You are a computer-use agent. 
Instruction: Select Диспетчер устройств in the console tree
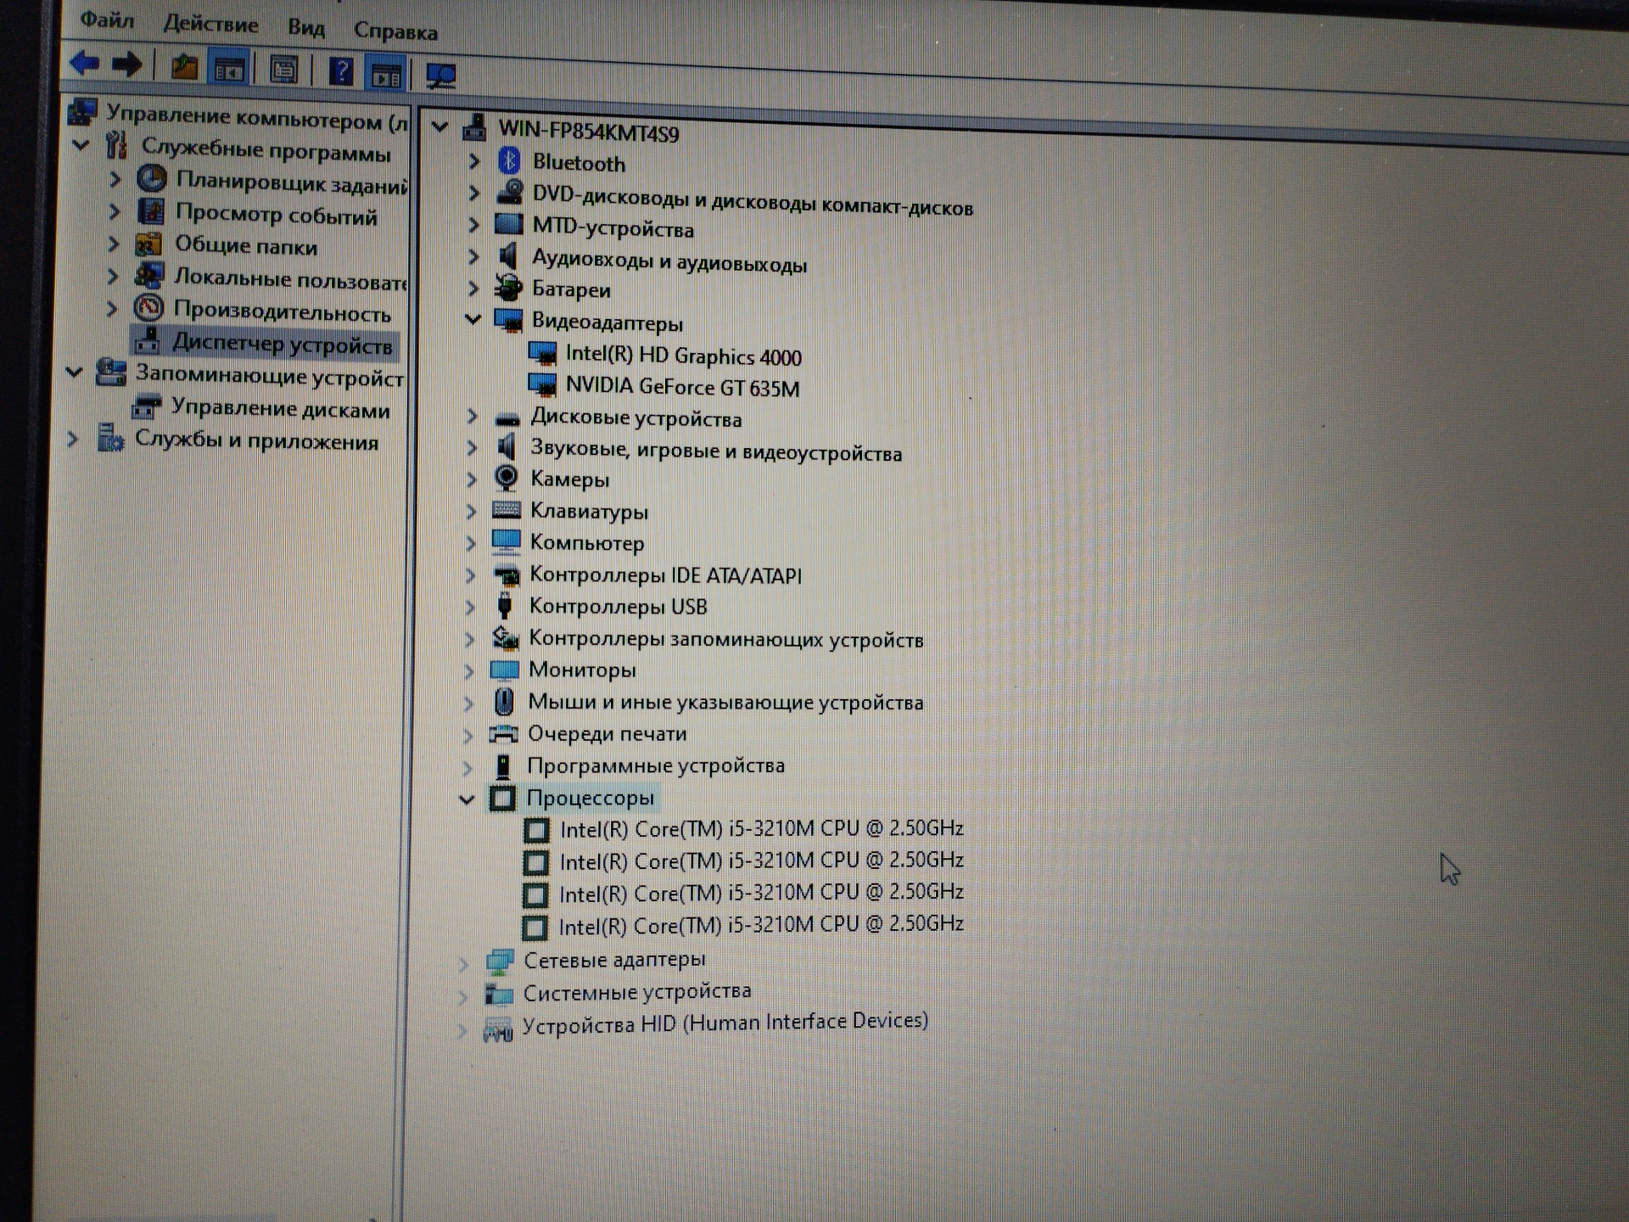[283, 344]
